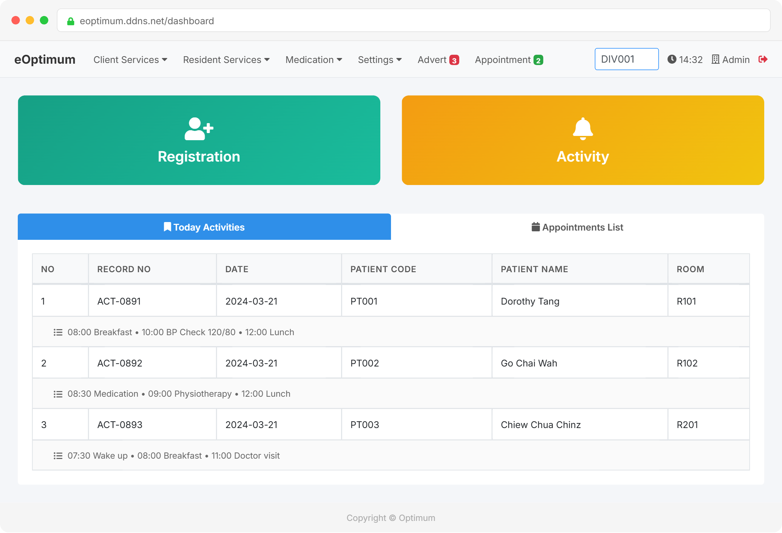Click the calendar icon on Appointments List tab

coord(535,227)
